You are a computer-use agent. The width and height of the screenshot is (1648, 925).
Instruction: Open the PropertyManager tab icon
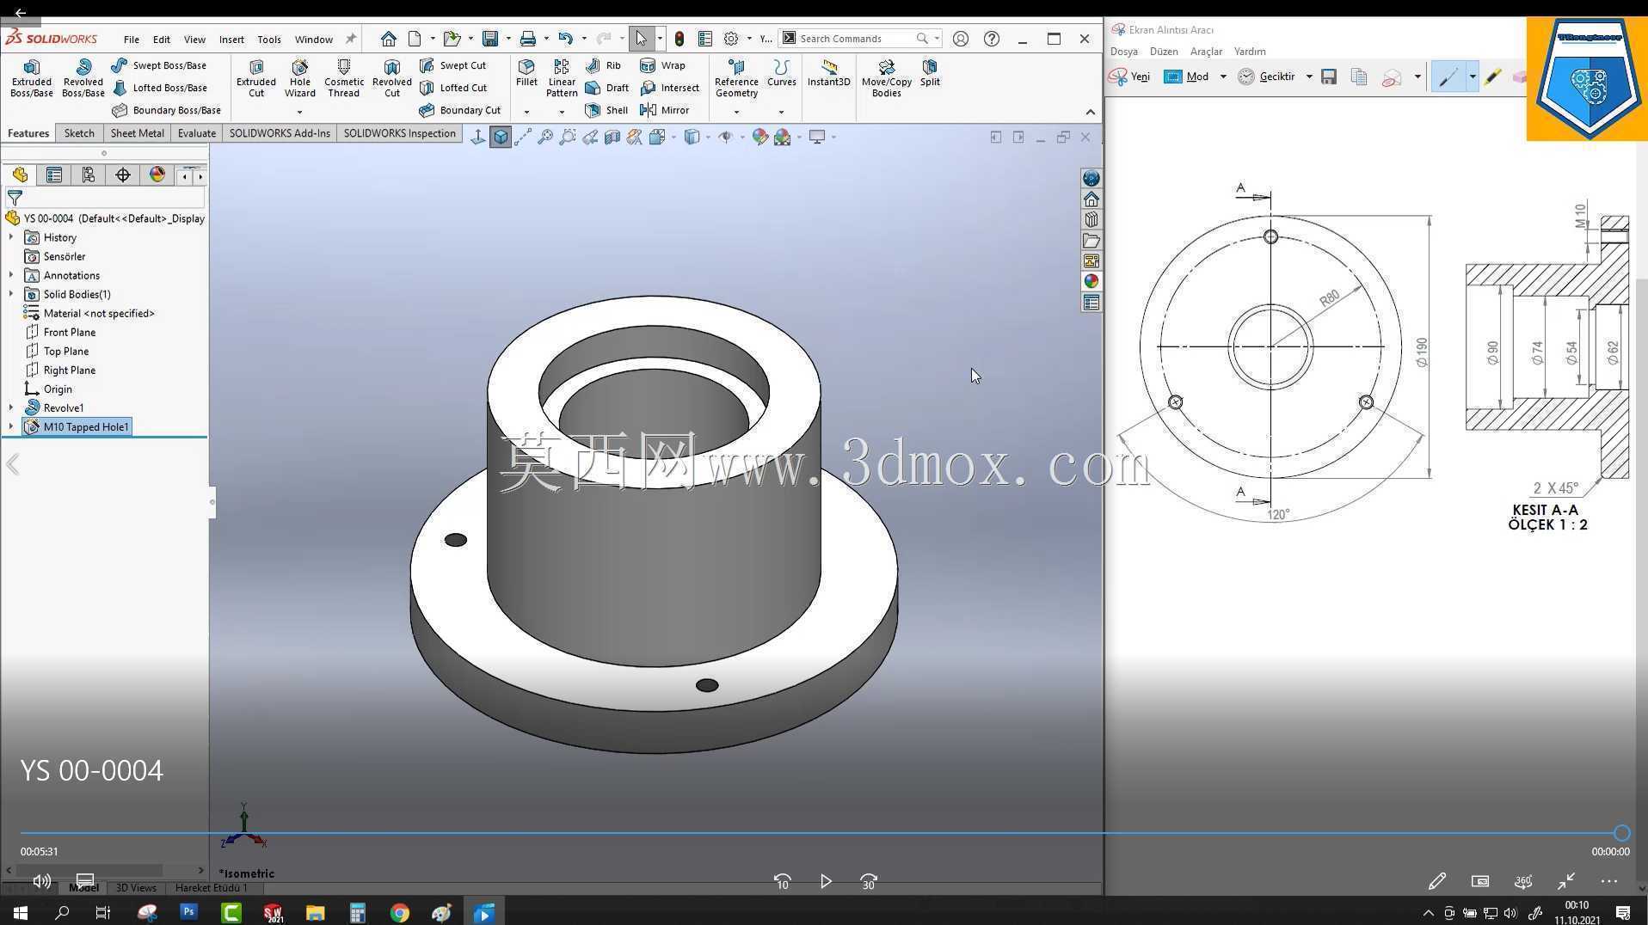pos(54,175)
